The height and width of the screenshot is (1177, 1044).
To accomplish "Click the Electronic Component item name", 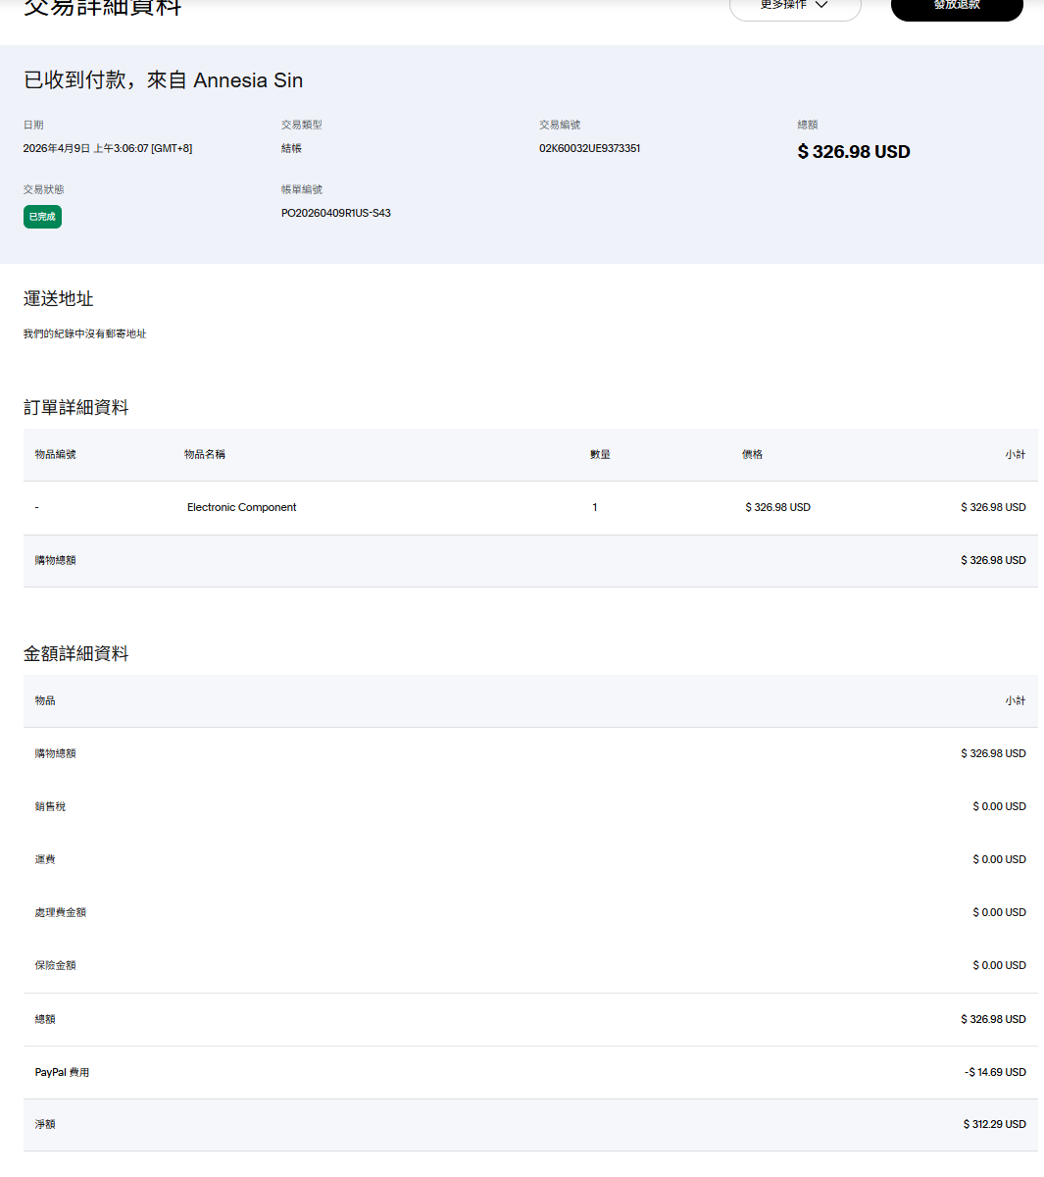I will click(x=241, y=507).
